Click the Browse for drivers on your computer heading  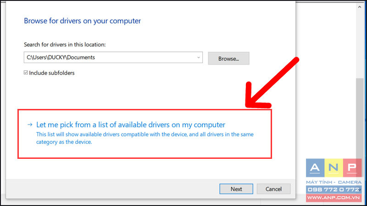coord(83,21)
